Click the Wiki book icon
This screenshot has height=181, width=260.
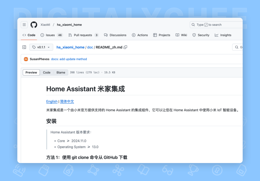point(177,35)
